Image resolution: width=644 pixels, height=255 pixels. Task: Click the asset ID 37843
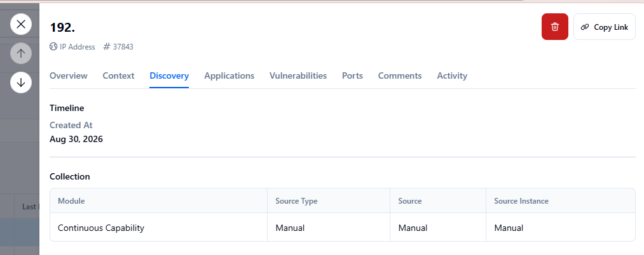(x=123, y=47)
